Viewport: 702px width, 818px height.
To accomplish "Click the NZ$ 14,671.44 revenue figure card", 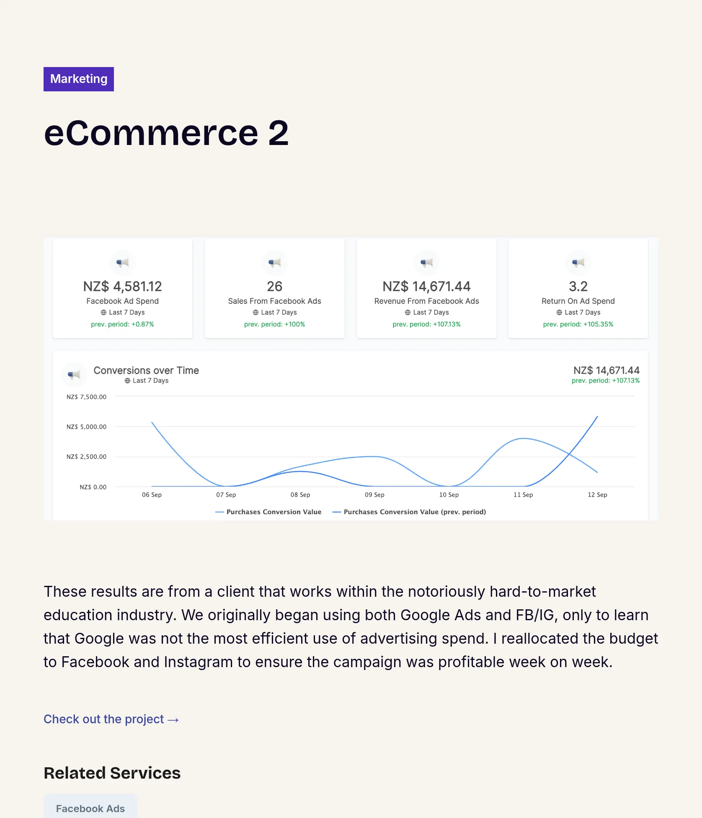I will [426, 289].
